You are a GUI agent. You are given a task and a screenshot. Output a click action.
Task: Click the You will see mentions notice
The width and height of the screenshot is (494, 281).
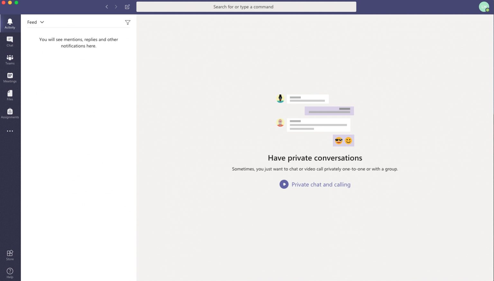[78, 43]
